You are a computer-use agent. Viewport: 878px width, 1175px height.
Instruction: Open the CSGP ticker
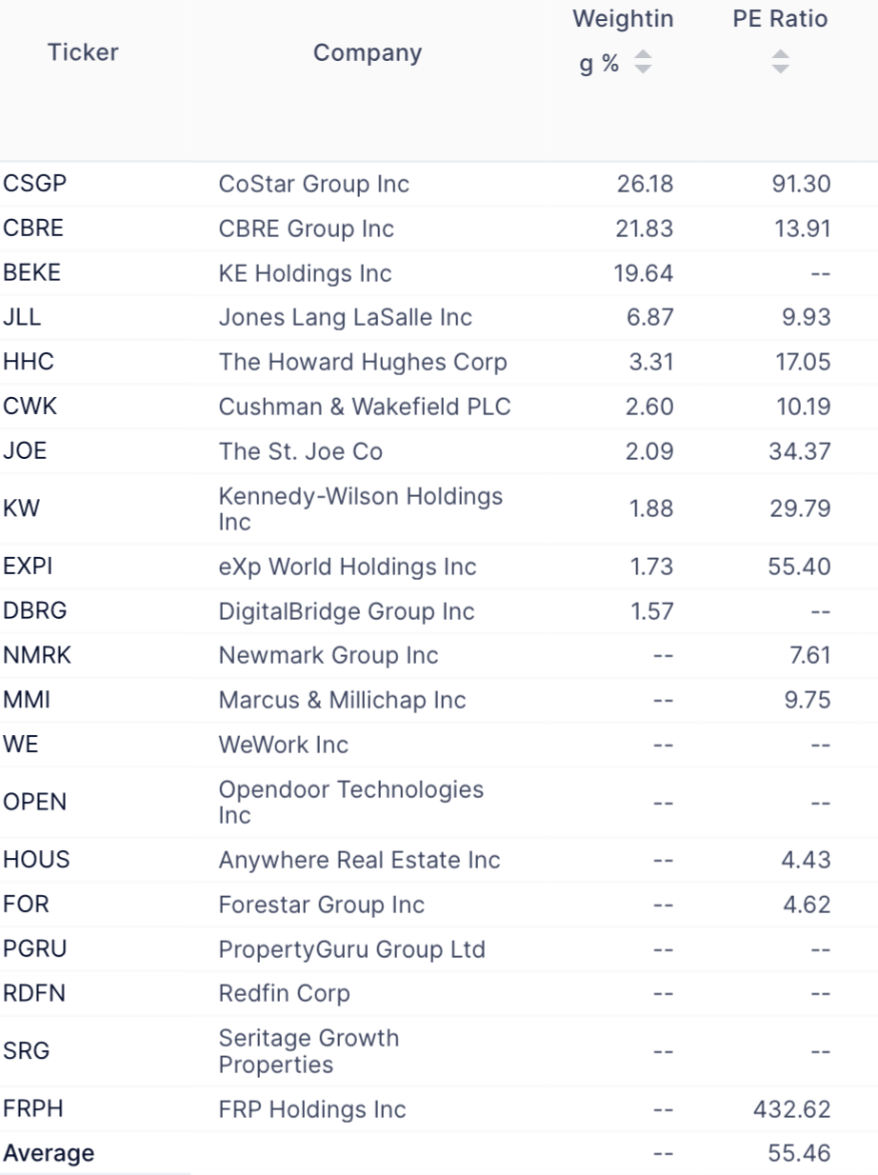[35, 184]
